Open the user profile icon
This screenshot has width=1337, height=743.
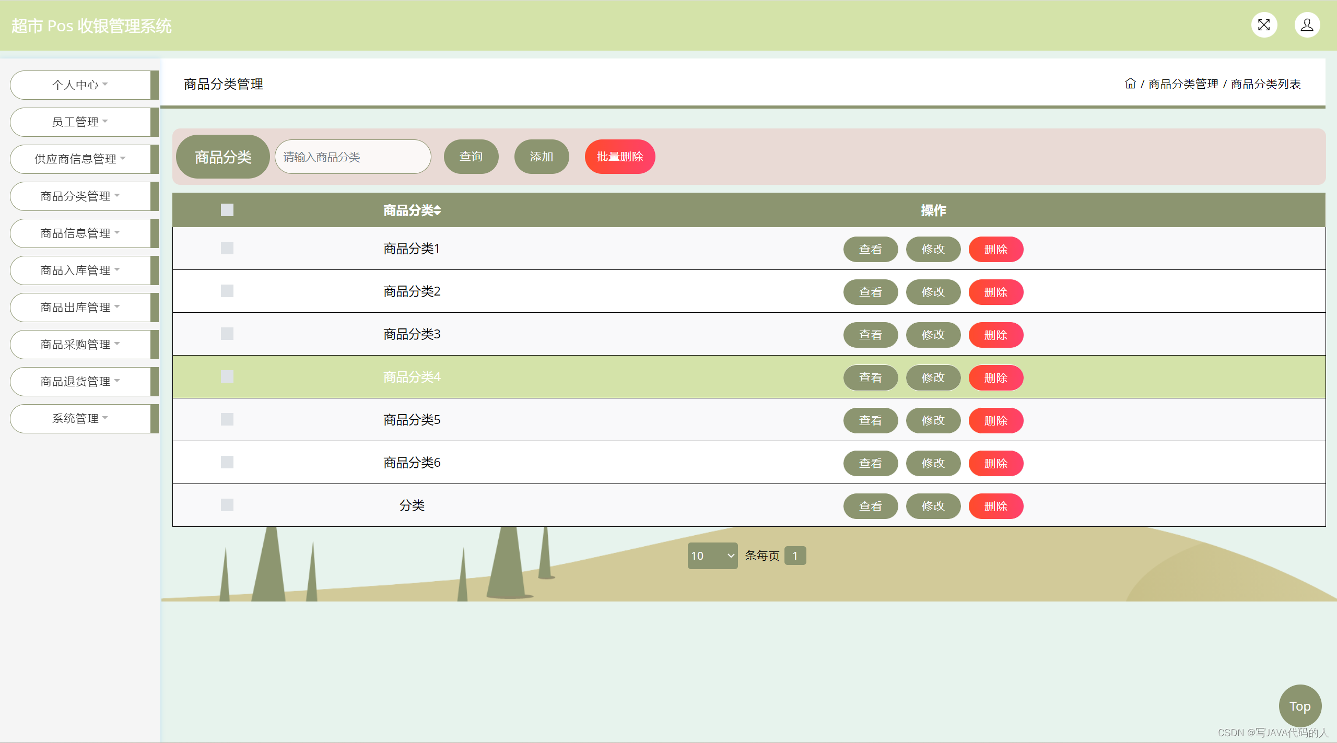1307,25
